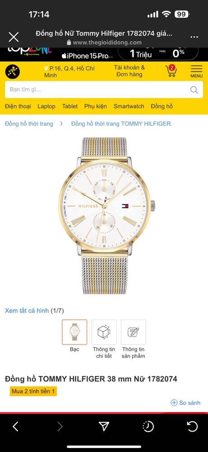
Task: Click the search box "Bạn tìm gì..."
Action: (104, 89)
